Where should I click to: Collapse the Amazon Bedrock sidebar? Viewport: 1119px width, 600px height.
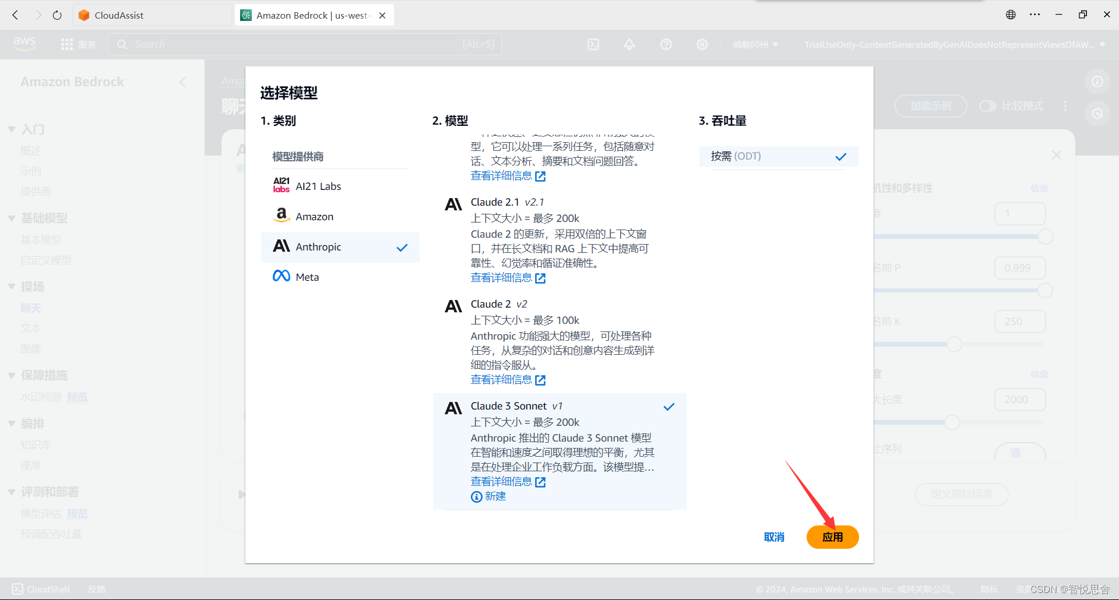(183, 82)
